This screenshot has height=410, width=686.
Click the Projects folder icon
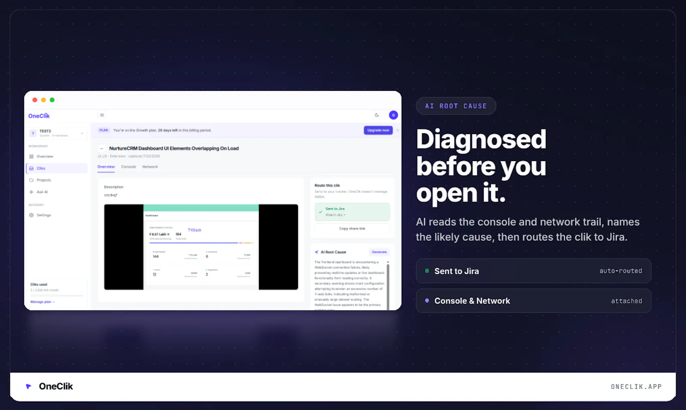point(31,180)
